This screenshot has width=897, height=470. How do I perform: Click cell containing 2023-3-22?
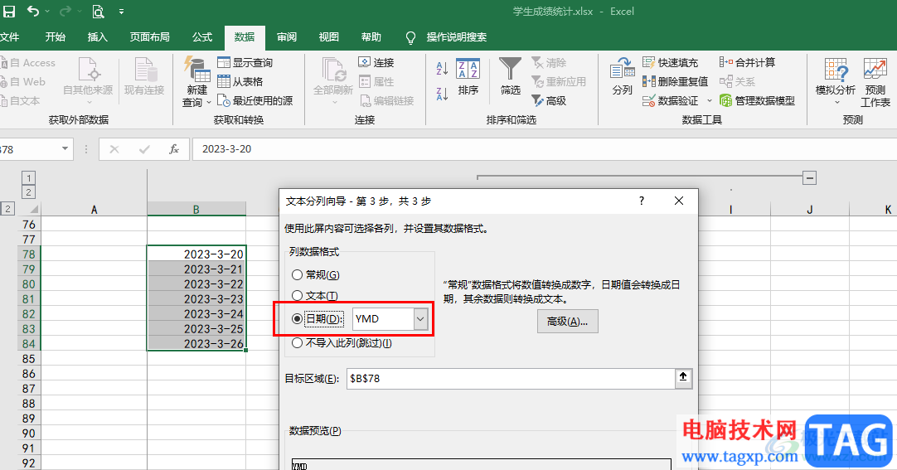point(196,284)
